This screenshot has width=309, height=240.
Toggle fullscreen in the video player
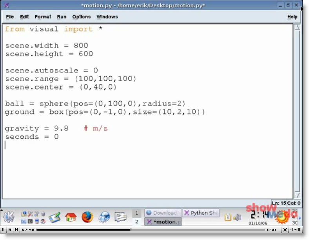pyautogui.click(x=285, y=229)
